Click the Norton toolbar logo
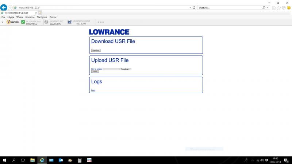Viewport: 292px width, 164px height. tap(12, 22)
